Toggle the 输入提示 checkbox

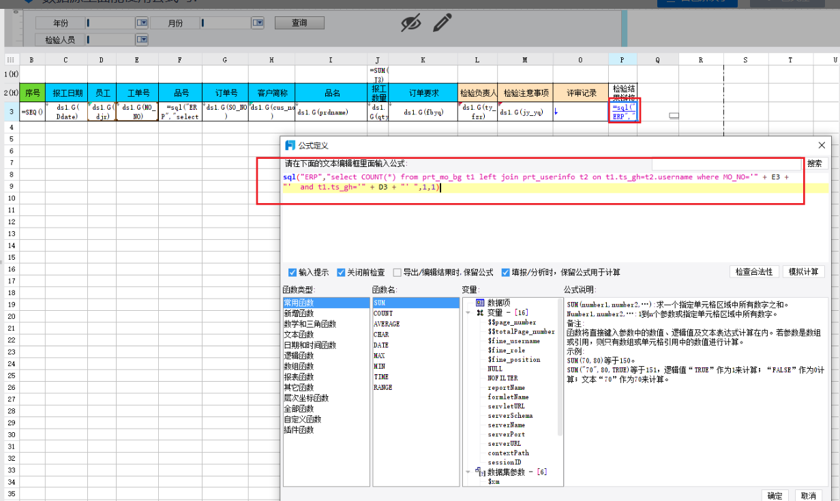pos(292,272)
